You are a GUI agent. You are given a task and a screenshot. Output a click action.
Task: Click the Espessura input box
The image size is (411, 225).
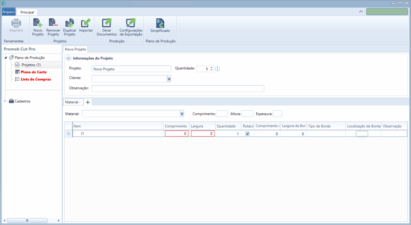(x=277, y=114)
